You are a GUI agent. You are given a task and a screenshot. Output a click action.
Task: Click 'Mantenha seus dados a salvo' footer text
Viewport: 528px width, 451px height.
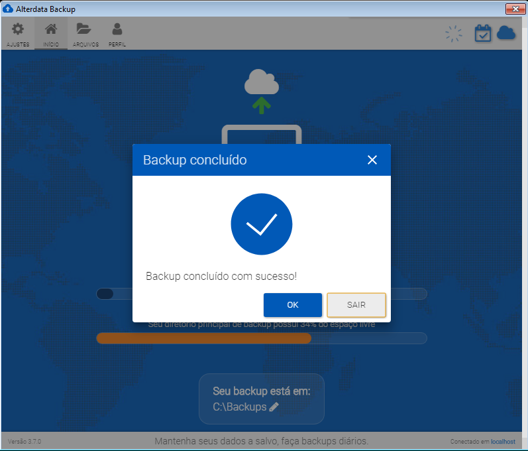261,441
